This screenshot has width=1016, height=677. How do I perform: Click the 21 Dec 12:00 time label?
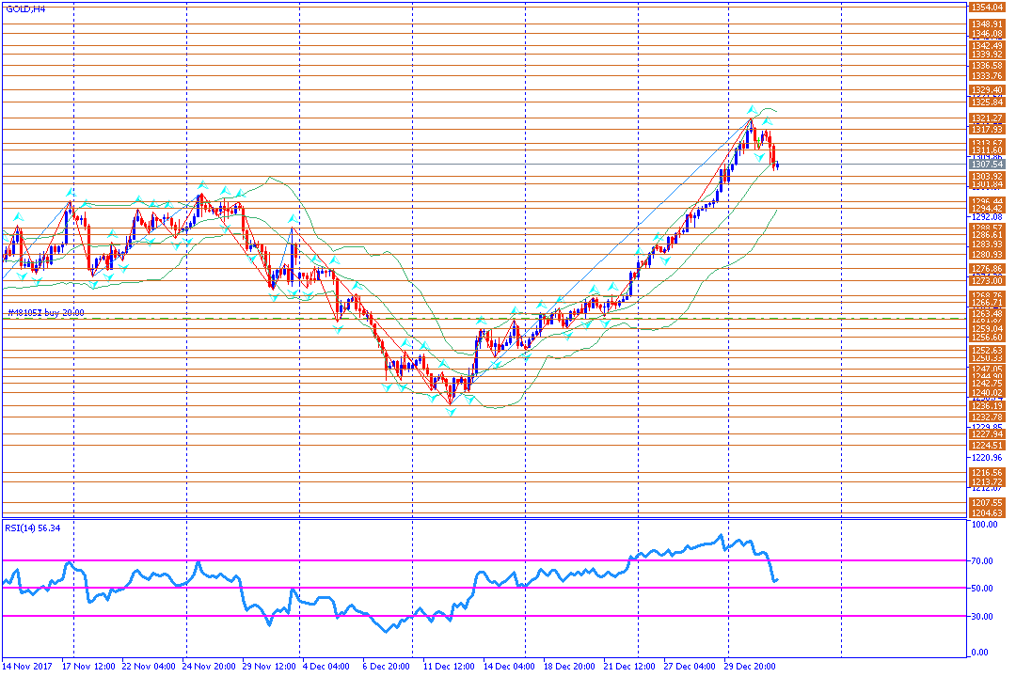[x=629, y=666]
